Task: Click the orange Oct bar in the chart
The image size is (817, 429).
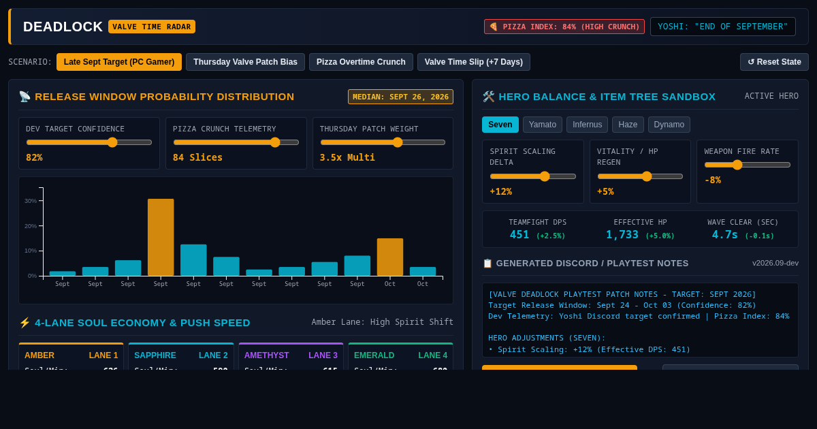Action: tap(390, 257)
